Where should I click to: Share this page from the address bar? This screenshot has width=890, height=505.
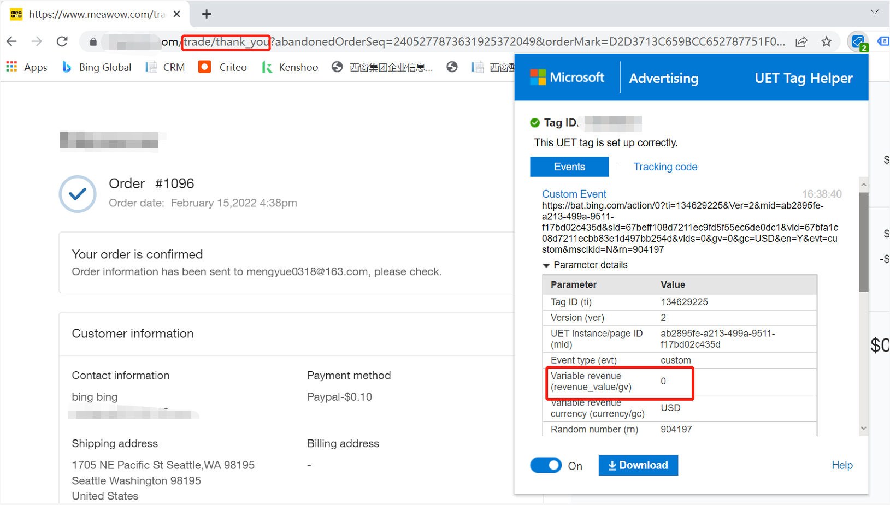801,42
